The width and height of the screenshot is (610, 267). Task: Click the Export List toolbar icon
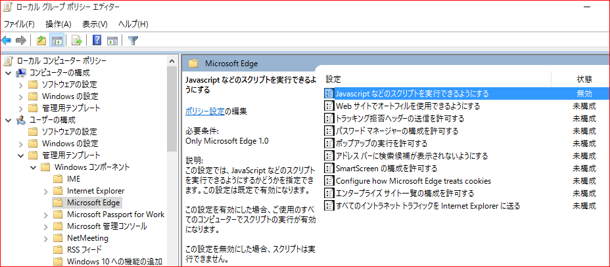(77, 40)
